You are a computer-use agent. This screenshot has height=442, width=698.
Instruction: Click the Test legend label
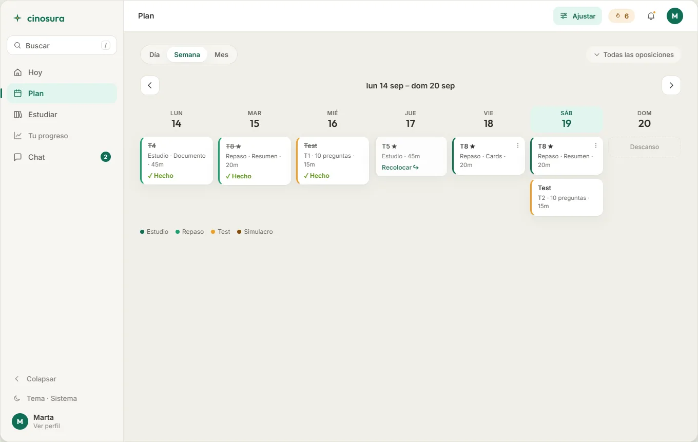coord(224,232)
